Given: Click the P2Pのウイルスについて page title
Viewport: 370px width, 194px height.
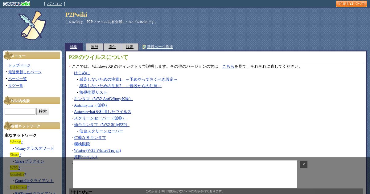Looking at the screenshot, I should click(x=98, y=57).
